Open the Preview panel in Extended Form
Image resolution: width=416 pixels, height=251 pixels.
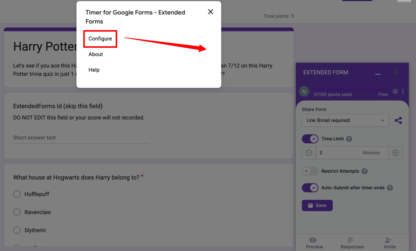pos(314,243)
